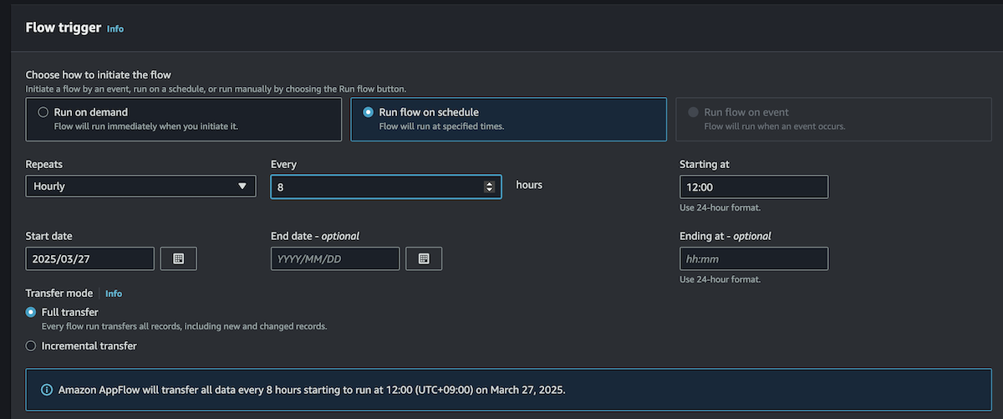Click the Flow trigger heading
The image size is (1003, 419).
(x=63, y=28)
